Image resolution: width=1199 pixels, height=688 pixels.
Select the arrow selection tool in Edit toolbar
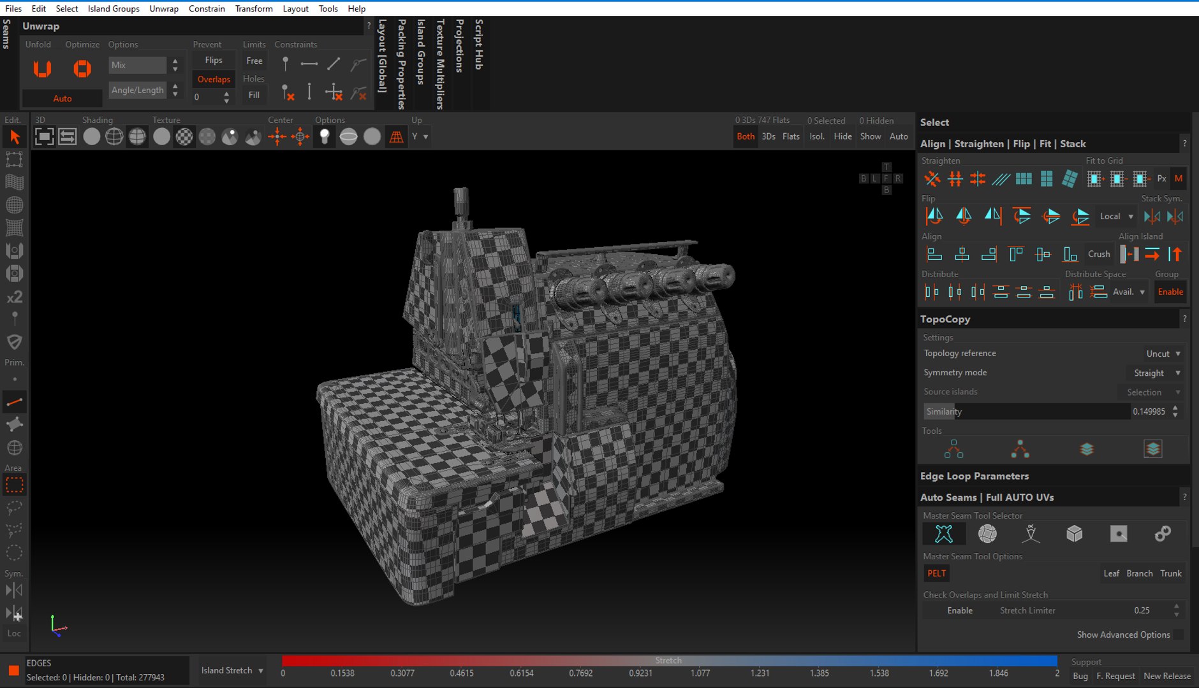[15, 137]
